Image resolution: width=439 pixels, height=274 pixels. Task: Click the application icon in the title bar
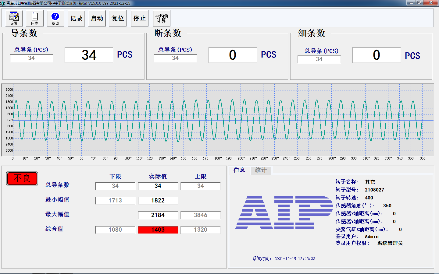(x=3, y=3)
